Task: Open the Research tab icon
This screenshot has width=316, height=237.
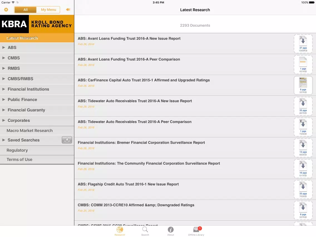Action: [x=120, y=231]
